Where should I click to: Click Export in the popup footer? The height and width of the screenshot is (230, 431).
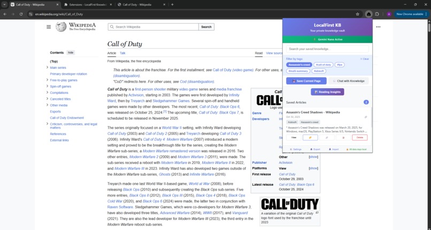[x=315, y=149]
